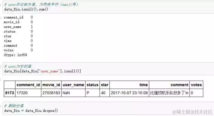Click the votes cell showing 0
Image resolution: width=214 pixels, height=116 pixels.
[x=196, y=93]
